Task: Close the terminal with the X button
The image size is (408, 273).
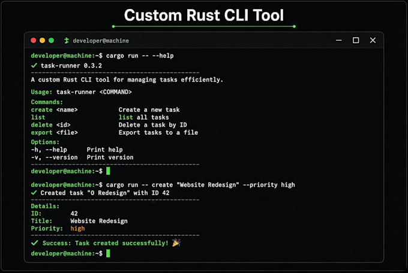Action: tap(373, 40)
